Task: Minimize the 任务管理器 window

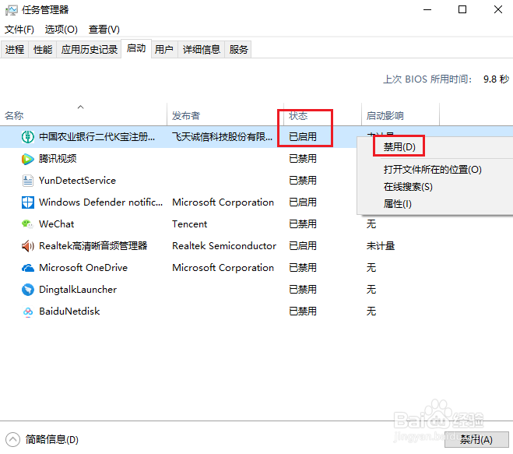Action: pos(427,10)
